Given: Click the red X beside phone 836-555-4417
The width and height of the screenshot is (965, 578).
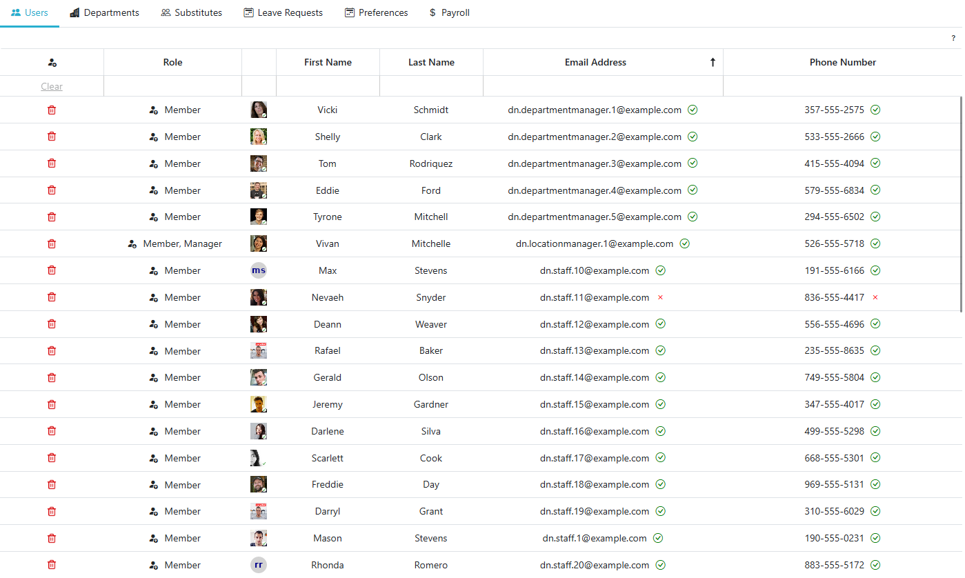Looking at the screenshot, I should click(x=875, y=297).
